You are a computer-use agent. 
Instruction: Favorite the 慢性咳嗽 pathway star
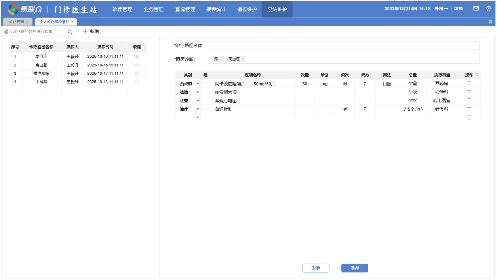coord(137,73)
